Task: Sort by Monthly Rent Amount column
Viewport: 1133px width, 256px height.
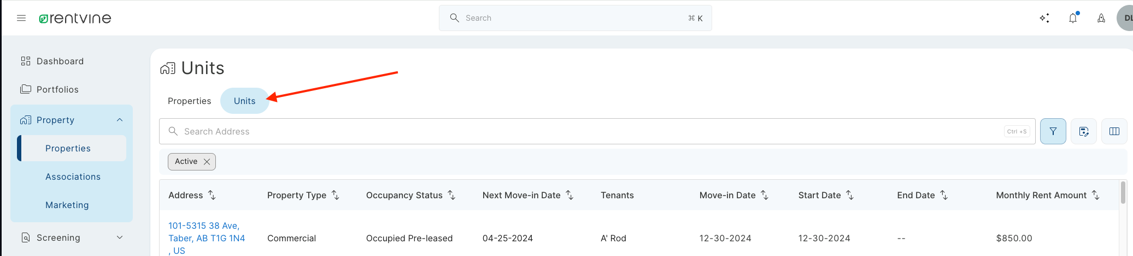Action: point(1095,195)
